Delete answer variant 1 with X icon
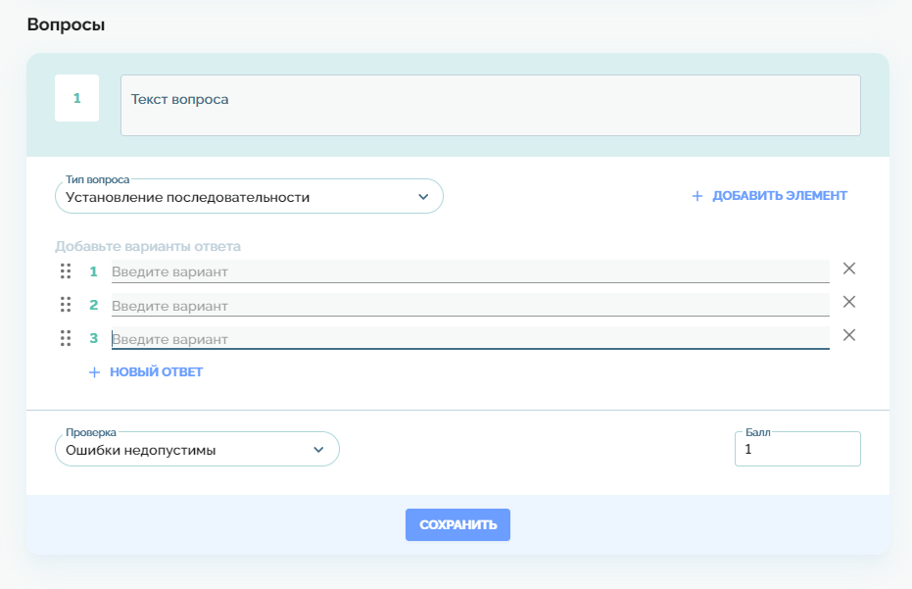This screenshot has height=589, width=912. (x=849, y=269)
